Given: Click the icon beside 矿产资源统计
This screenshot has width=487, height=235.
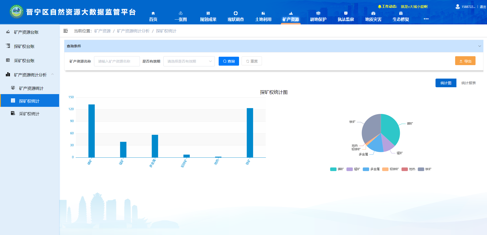Looking at the screenshot, I should 13,88.
